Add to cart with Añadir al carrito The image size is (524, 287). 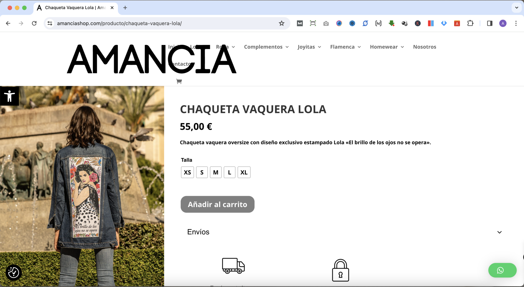(x=218, y=204)
